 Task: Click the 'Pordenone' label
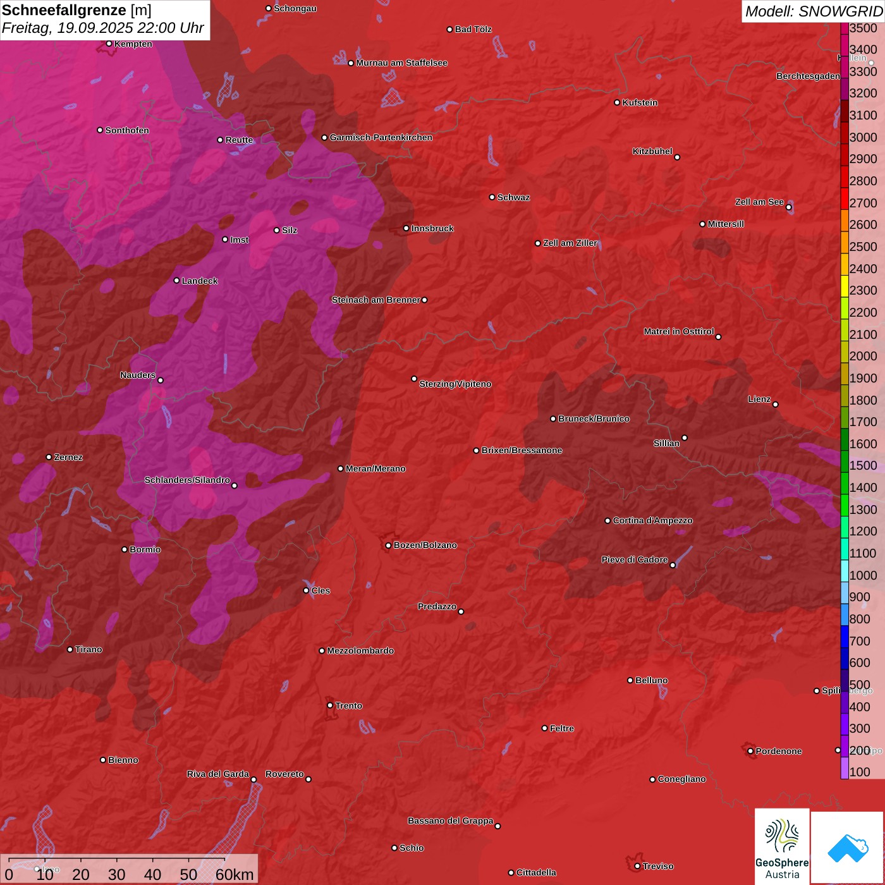779,751
